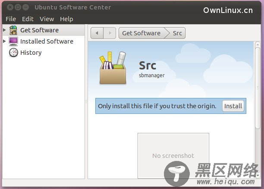The height and width of the screenshot is (189, 264).
Task: Go back with the left arrow button
Action: coord(97,33)
